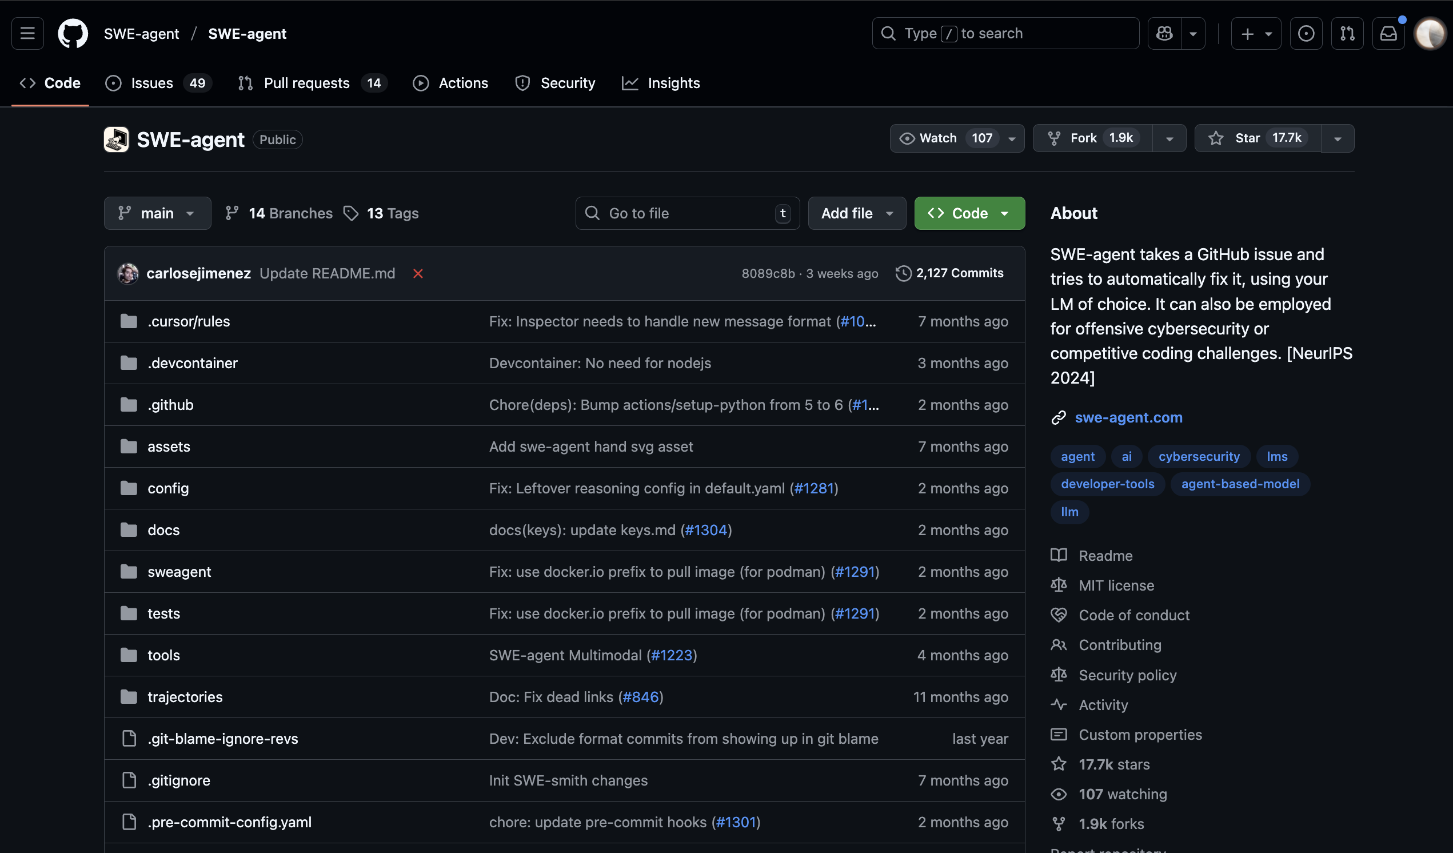The image size is (1453, 853).
Task: Open the main branch selector dropdown
Action: coord(157,213)
